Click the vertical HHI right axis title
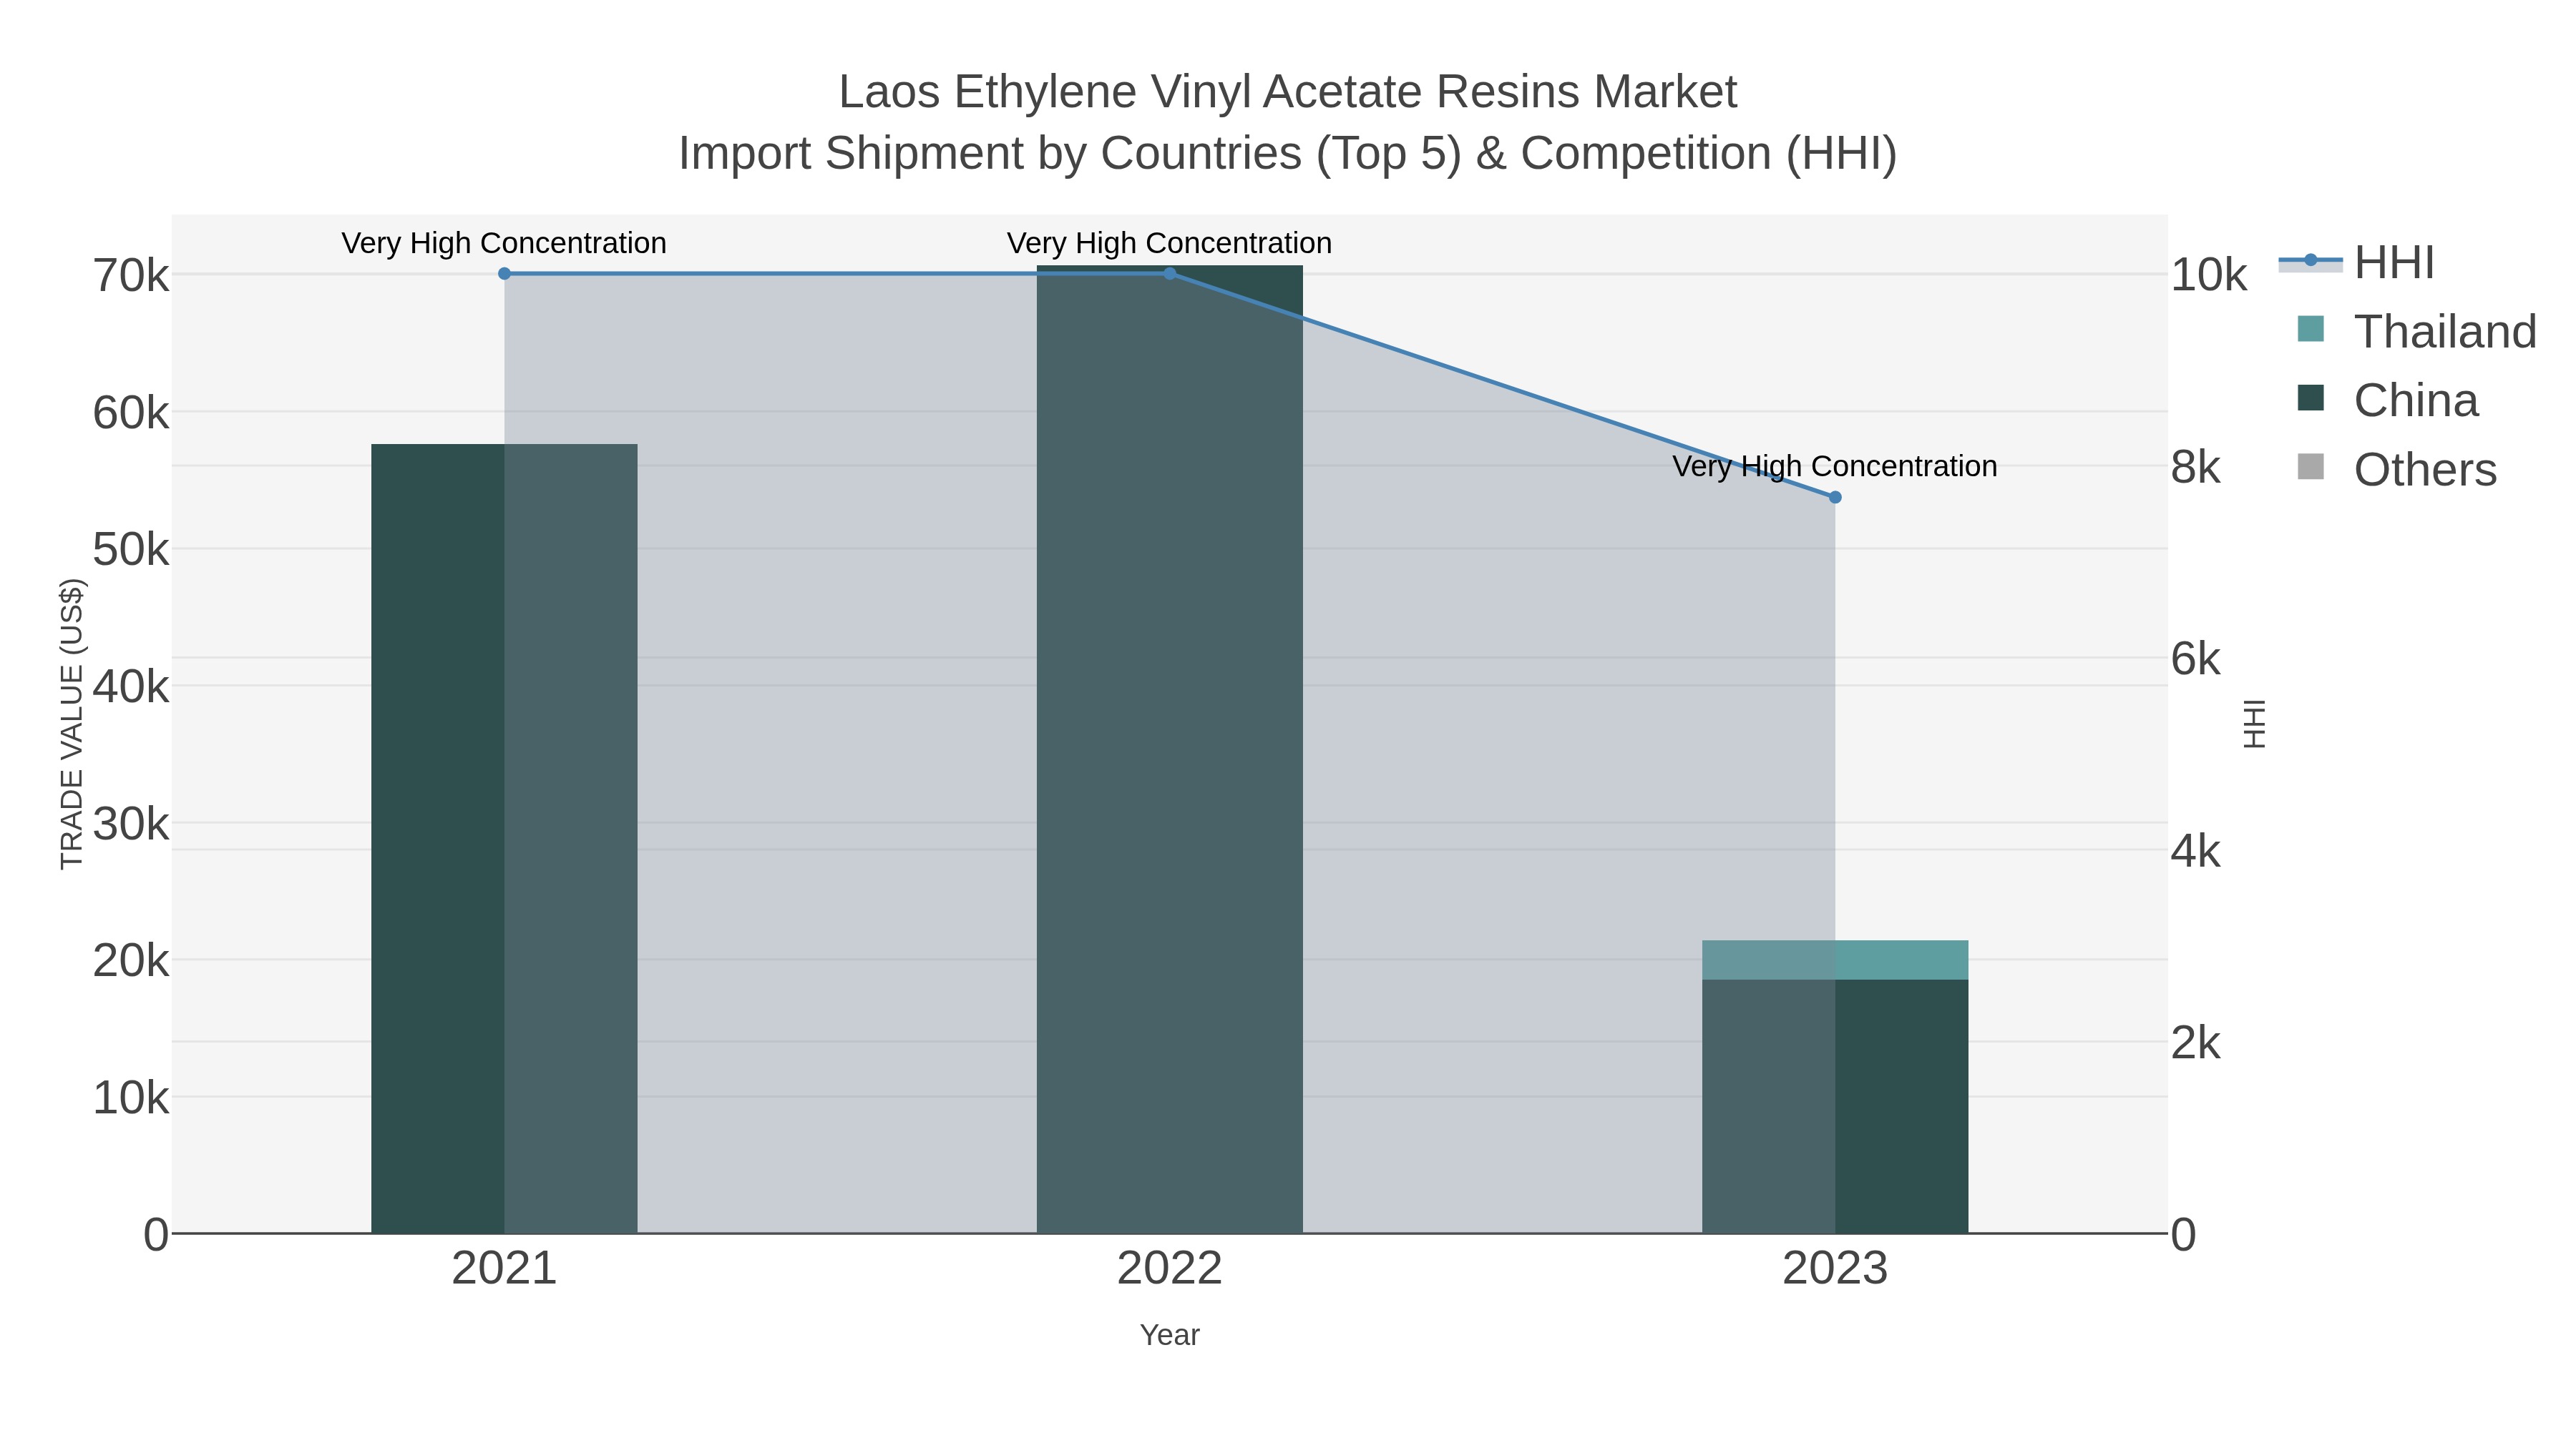Screen dimensions: 2576x1448 [2254, 724]
